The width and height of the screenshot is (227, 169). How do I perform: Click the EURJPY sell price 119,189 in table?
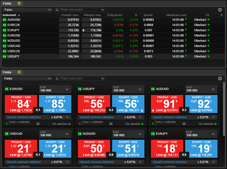(69, 30)
